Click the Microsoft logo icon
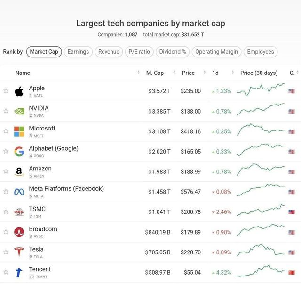This screenshot has height=284, width=301. pyautogui.click(x=19, y=131)
